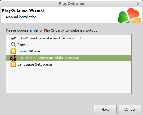Click the yellow unins000.exe installer icon
The width and height of the screenshot is (143, 115).
click(13, 51)
